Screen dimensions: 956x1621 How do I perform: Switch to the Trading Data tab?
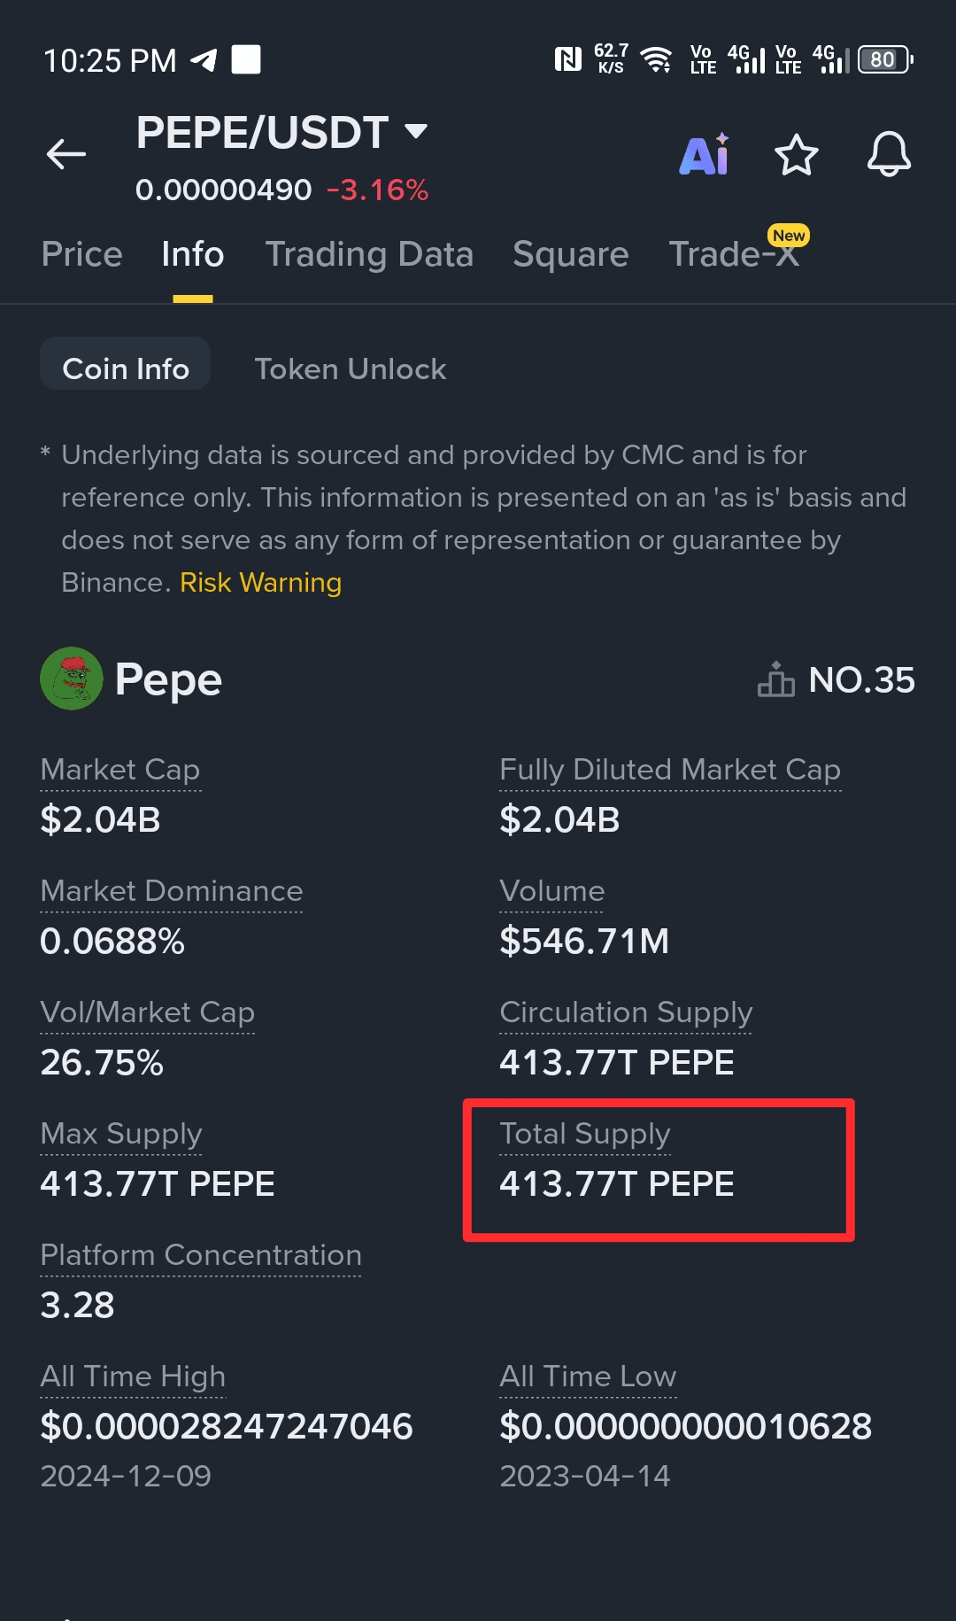coord(369,254)
